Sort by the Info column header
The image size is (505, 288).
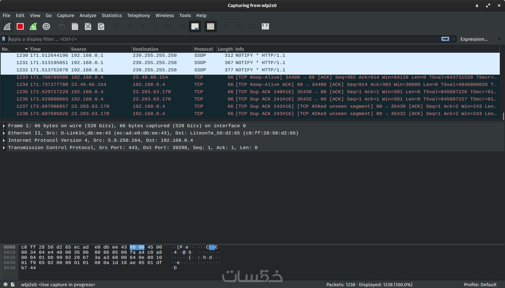[x=367, y=49]
